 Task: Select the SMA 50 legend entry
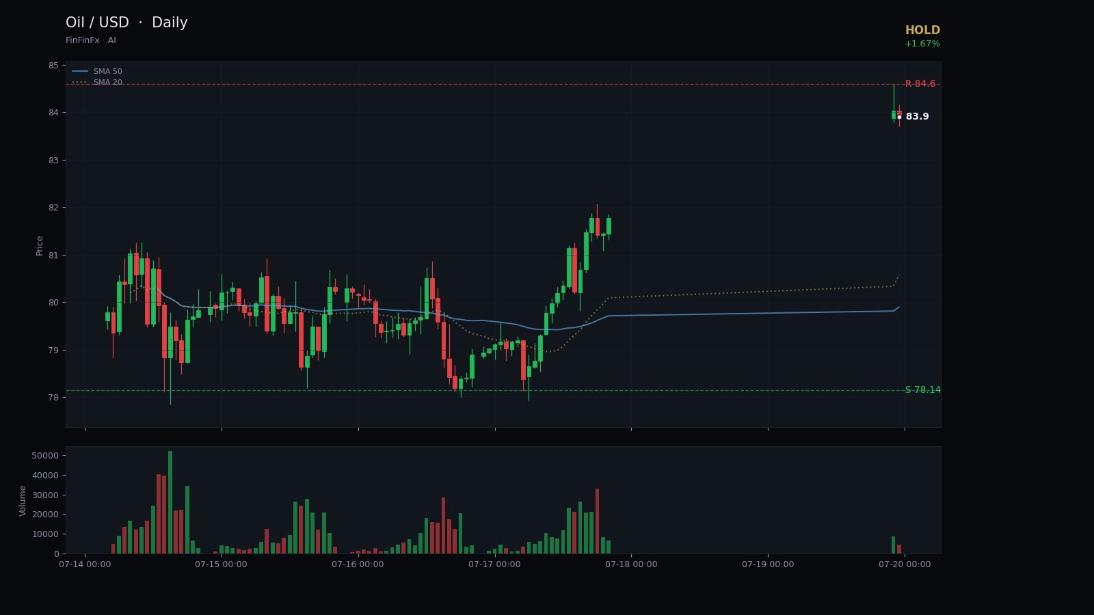click(x=97, y=72)
